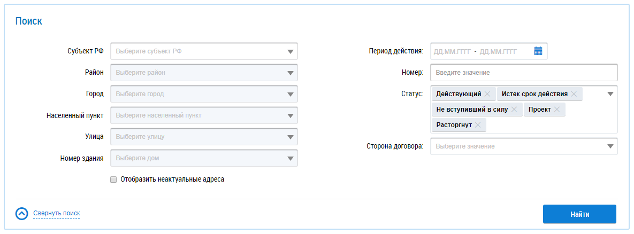Remove the 'Истек срок действия' status tag
This screenshot has width=634, height=234.
pos(574,94)
